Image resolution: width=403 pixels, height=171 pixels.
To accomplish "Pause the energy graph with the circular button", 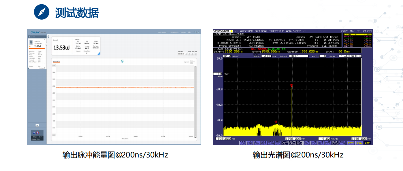I will (x=122, y=61).
